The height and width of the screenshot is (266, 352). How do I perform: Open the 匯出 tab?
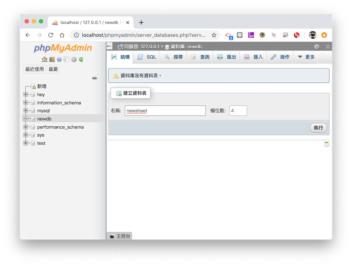(x=226, y=57)
